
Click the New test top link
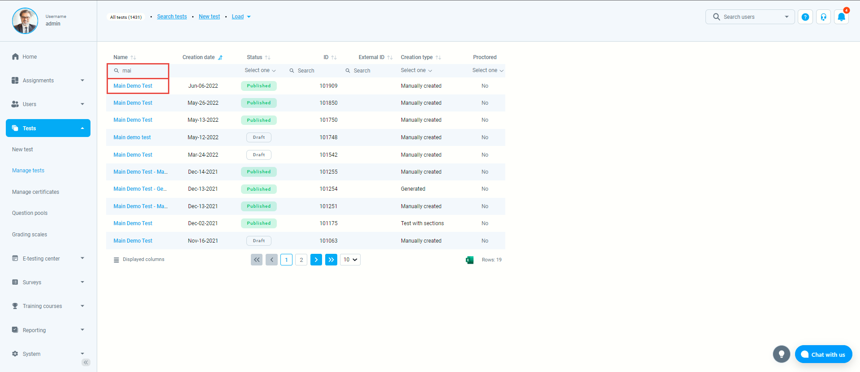point(209,17)
